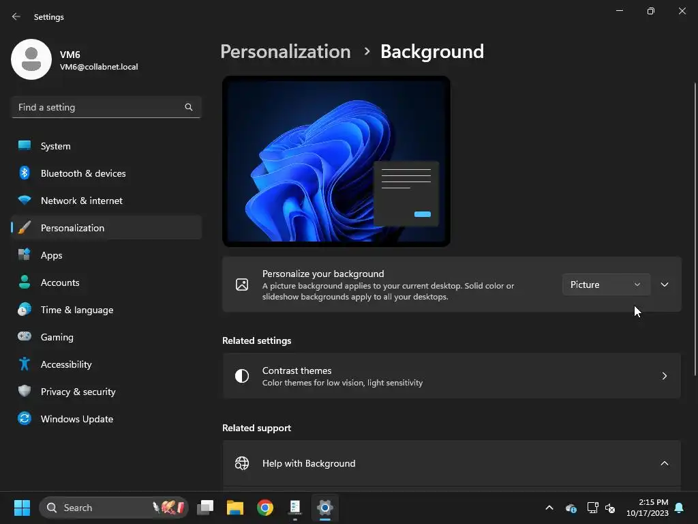Screen dimensions: 698x524
Task: Click the Contrast themes half-circle icon
Action: (x=242, y=376)
